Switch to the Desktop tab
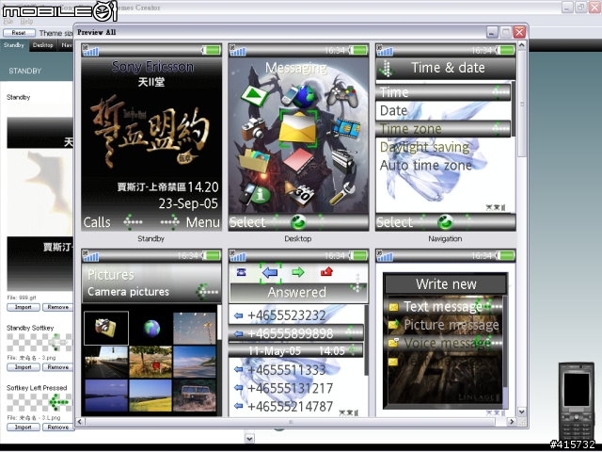The height and width of the screenshot is (452, 602). (43, 45)
